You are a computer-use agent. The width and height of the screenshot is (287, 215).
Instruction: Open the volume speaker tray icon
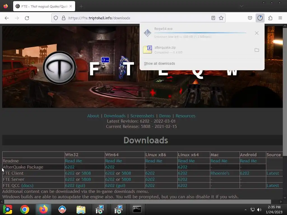tap(259, 209)
